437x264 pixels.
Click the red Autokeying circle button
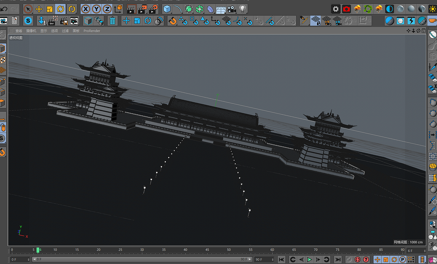[x=357, y=260]
